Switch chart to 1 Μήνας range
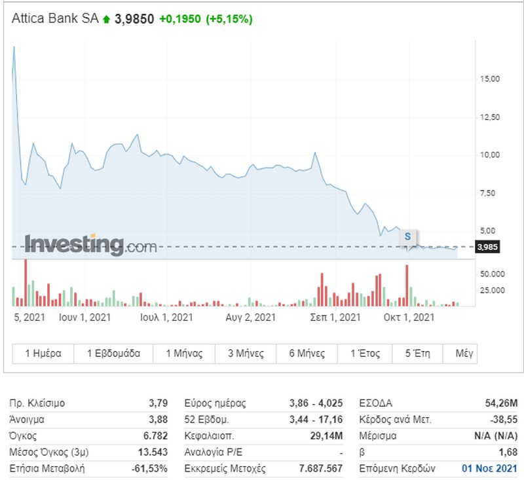 pos(184,353)
